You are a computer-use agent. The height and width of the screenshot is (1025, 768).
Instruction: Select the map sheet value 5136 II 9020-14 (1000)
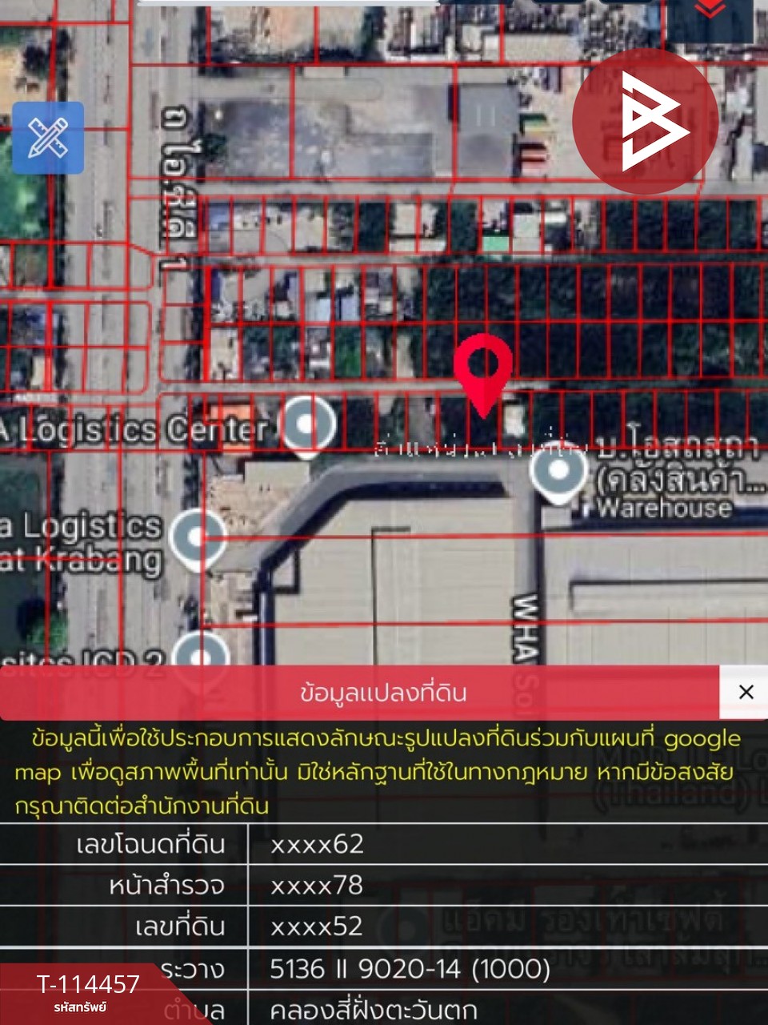coord(410,969)
